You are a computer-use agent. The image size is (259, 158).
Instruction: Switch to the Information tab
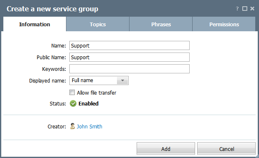click(35, 24)
